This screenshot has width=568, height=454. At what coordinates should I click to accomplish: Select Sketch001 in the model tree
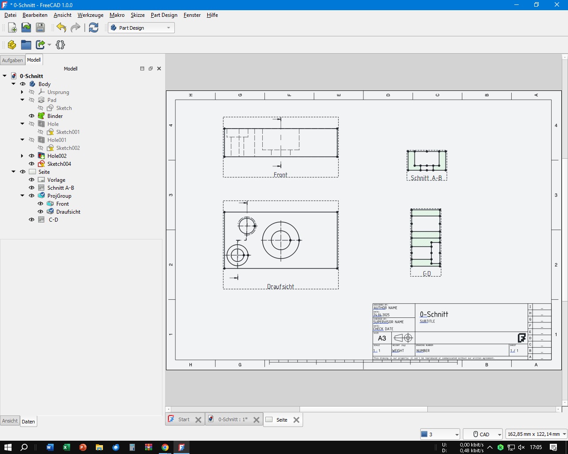pos(68,132)
